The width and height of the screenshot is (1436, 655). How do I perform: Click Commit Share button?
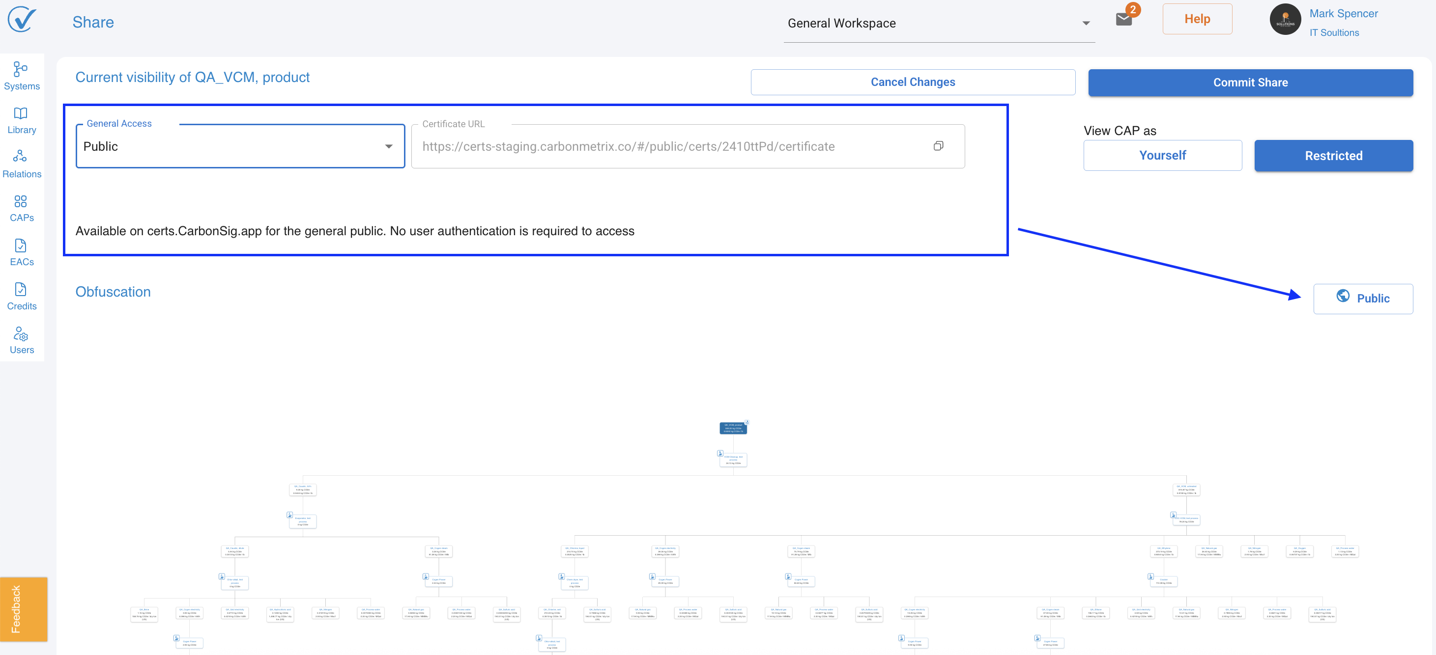pyautogui.click(x=1250, y=82)
